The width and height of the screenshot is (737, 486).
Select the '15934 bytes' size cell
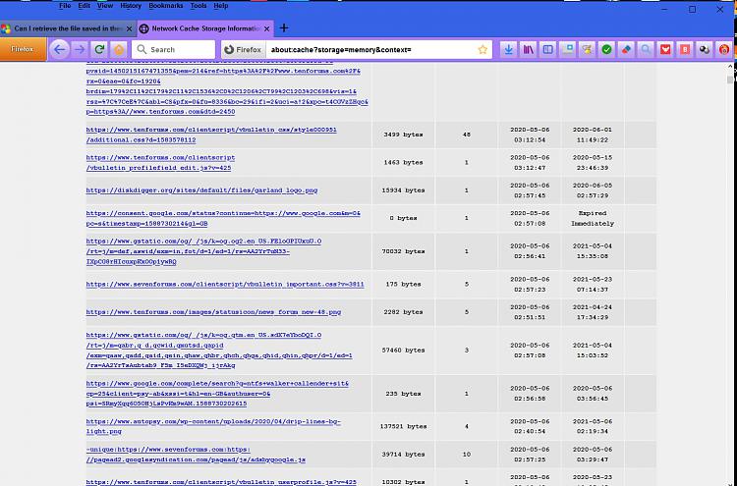[403, 190]
